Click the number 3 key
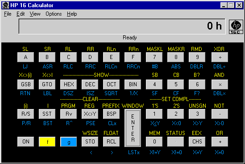245x164 pixels. click(x=197, y=114)
